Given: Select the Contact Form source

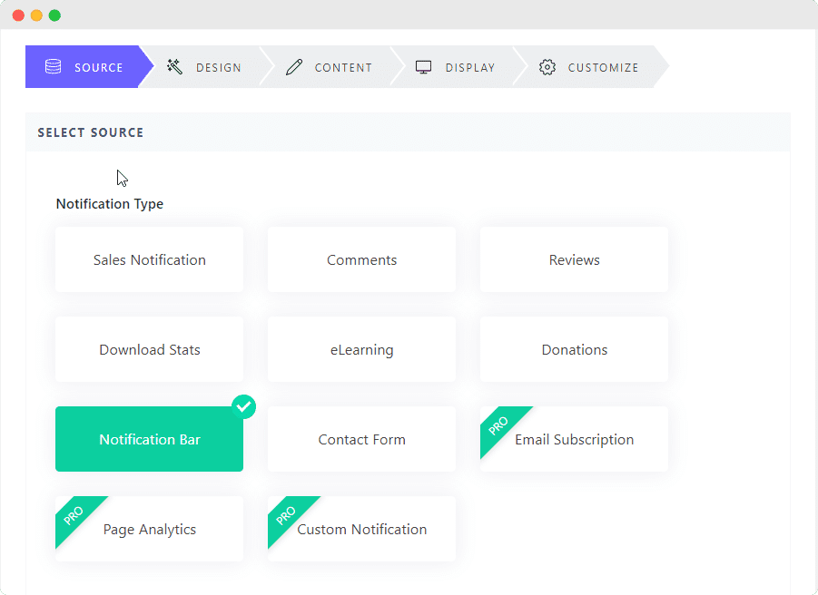Looking at the screenshot, I should pyautogui.click(x=361, y=439).
